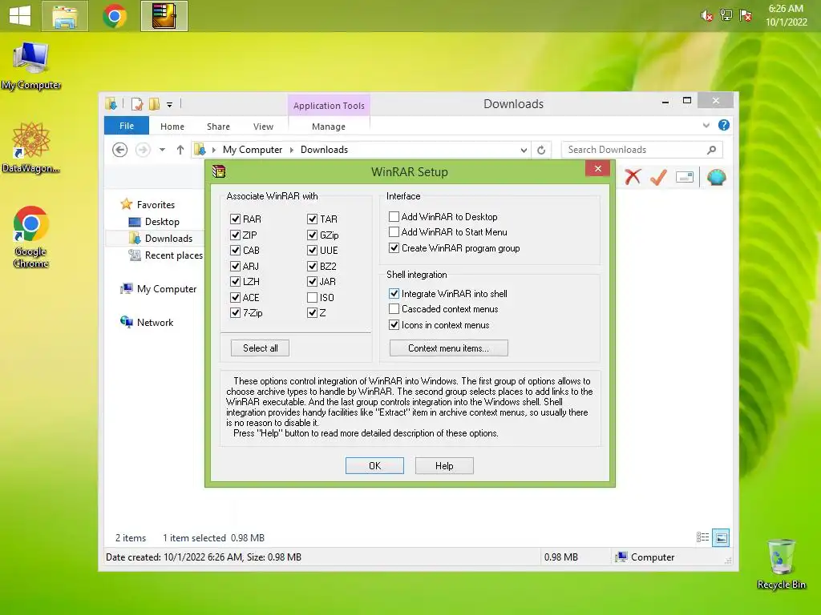The height and width of the screenshot is (615, 821).
Task: Open Help in WinRAR Setup
Action: [444, 466]
